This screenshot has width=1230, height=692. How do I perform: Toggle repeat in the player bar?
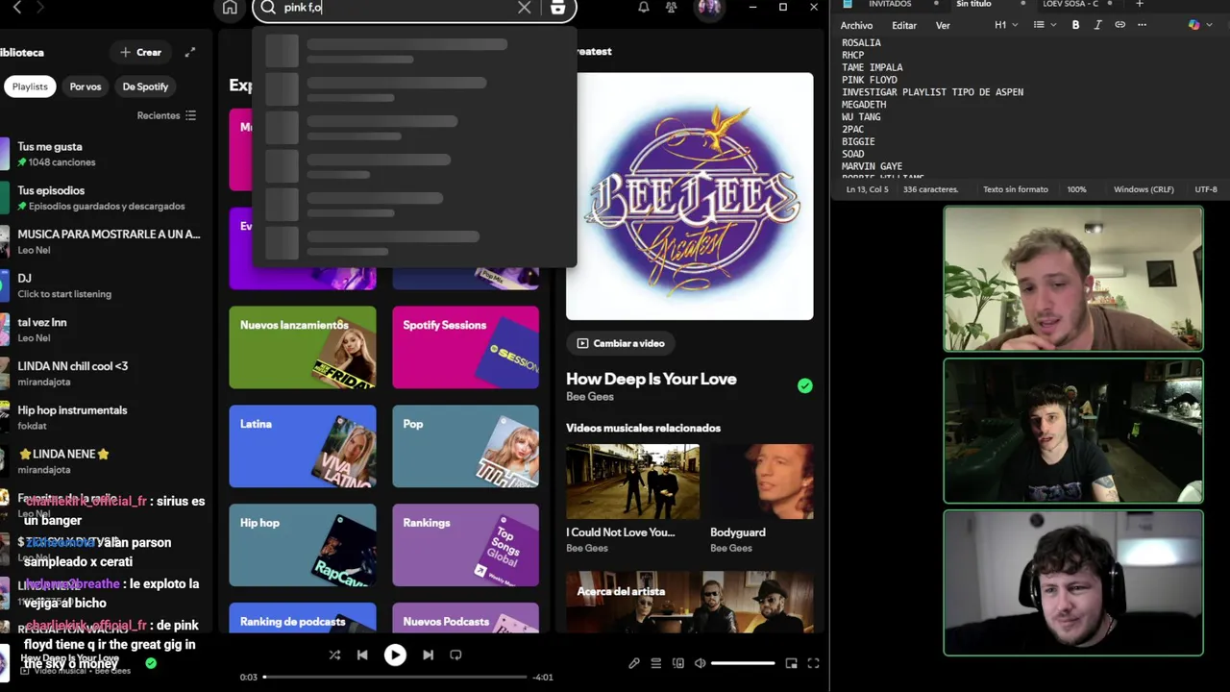tap(455, 655)
